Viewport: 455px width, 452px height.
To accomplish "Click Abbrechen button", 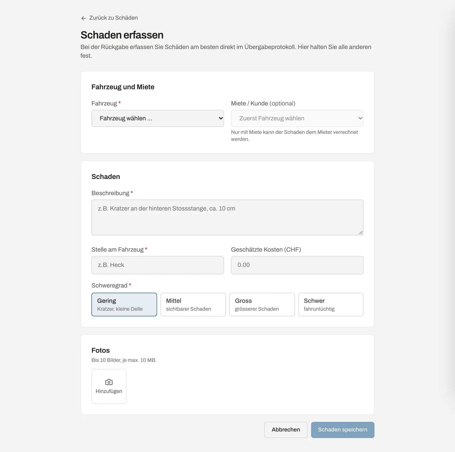I will pyautogui.click(x=286, y=430).
